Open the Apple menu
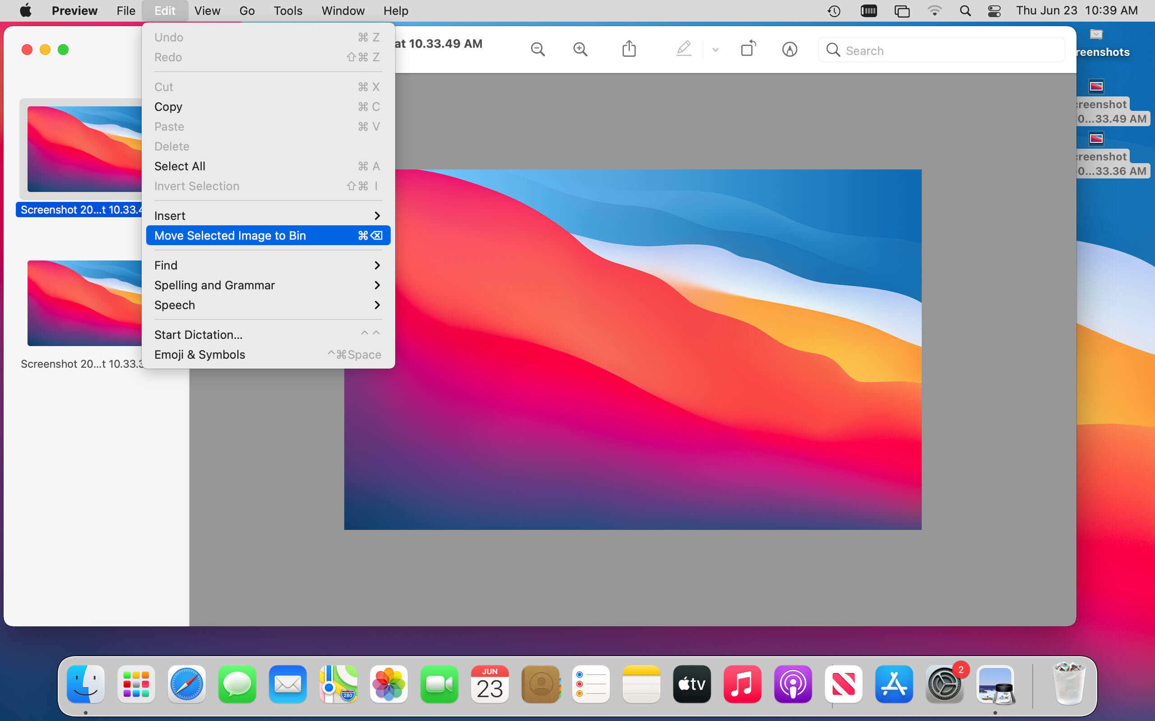The image size is (1155, 721). point(26,10)
